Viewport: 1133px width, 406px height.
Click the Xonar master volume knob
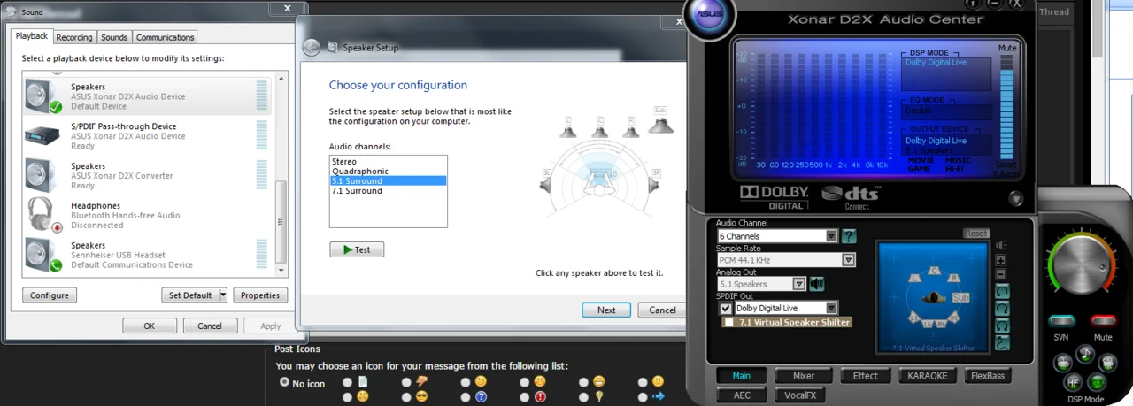click(x=1082, y=264)
